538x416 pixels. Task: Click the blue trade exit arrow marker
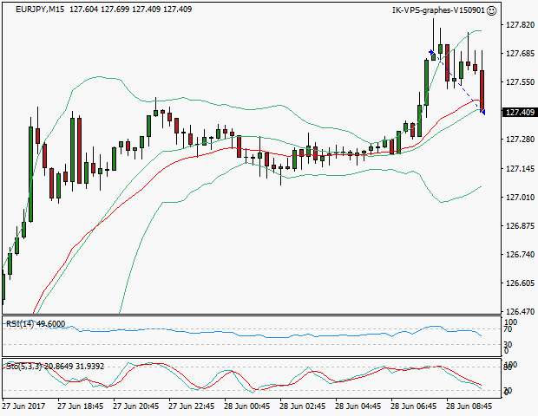(482, 111)
